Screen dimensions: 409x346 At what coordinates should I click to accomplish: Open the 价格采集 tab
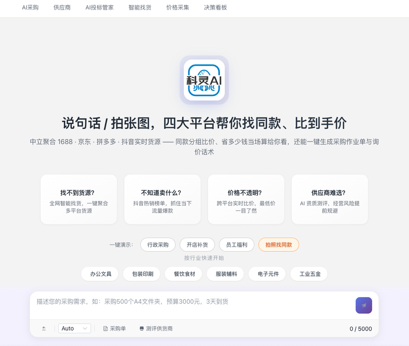click(x=178, y=8)
